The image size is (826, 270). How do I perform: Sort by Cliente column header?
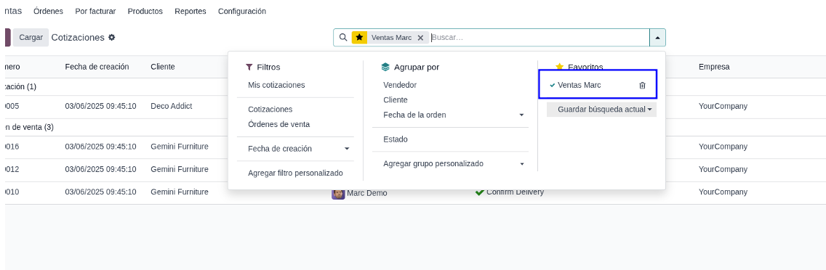163,67
